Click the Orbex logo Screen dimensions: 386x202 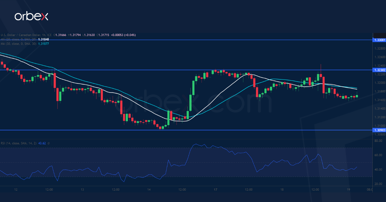(32, 15)
